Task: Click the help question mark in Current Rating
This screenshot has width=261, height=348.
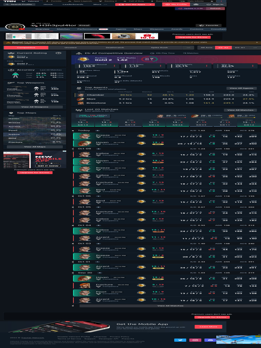Action: point(58,53)
